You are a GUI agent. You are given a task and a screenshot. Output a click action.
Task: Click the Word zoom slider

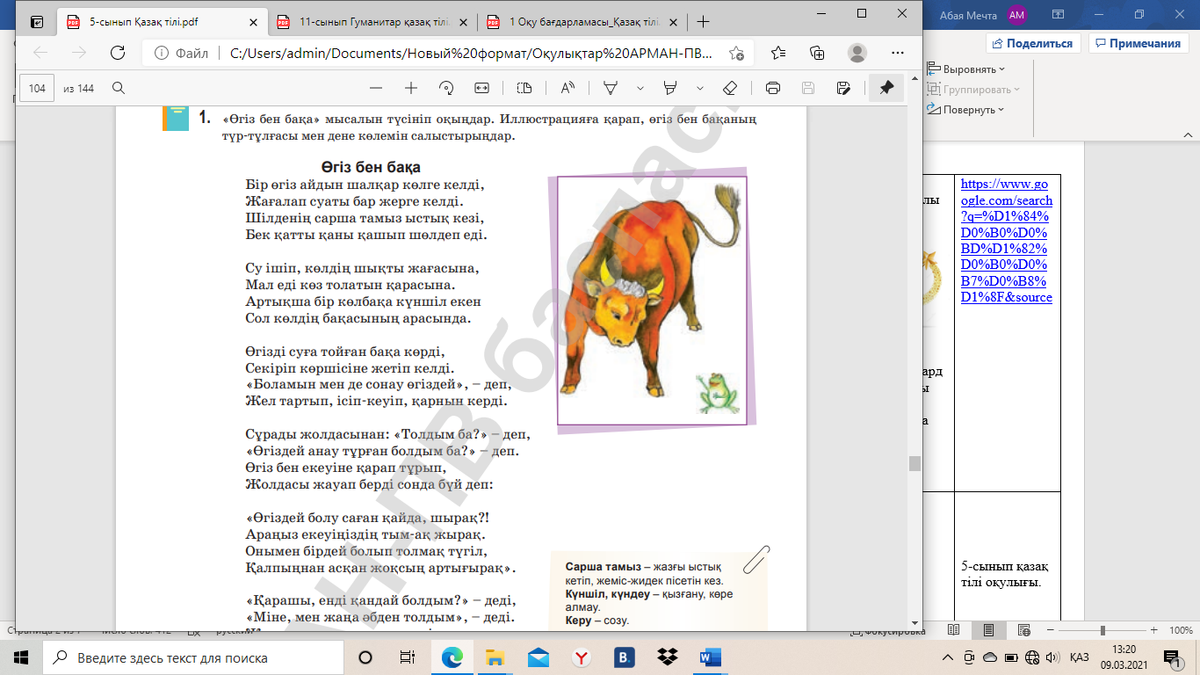[x=1101, y=630]
